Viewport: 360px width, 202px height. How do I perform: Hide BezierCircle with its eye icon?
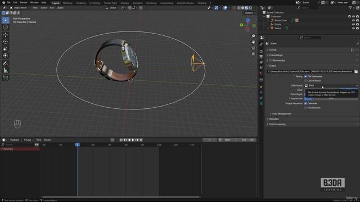(x=353, y=20)
